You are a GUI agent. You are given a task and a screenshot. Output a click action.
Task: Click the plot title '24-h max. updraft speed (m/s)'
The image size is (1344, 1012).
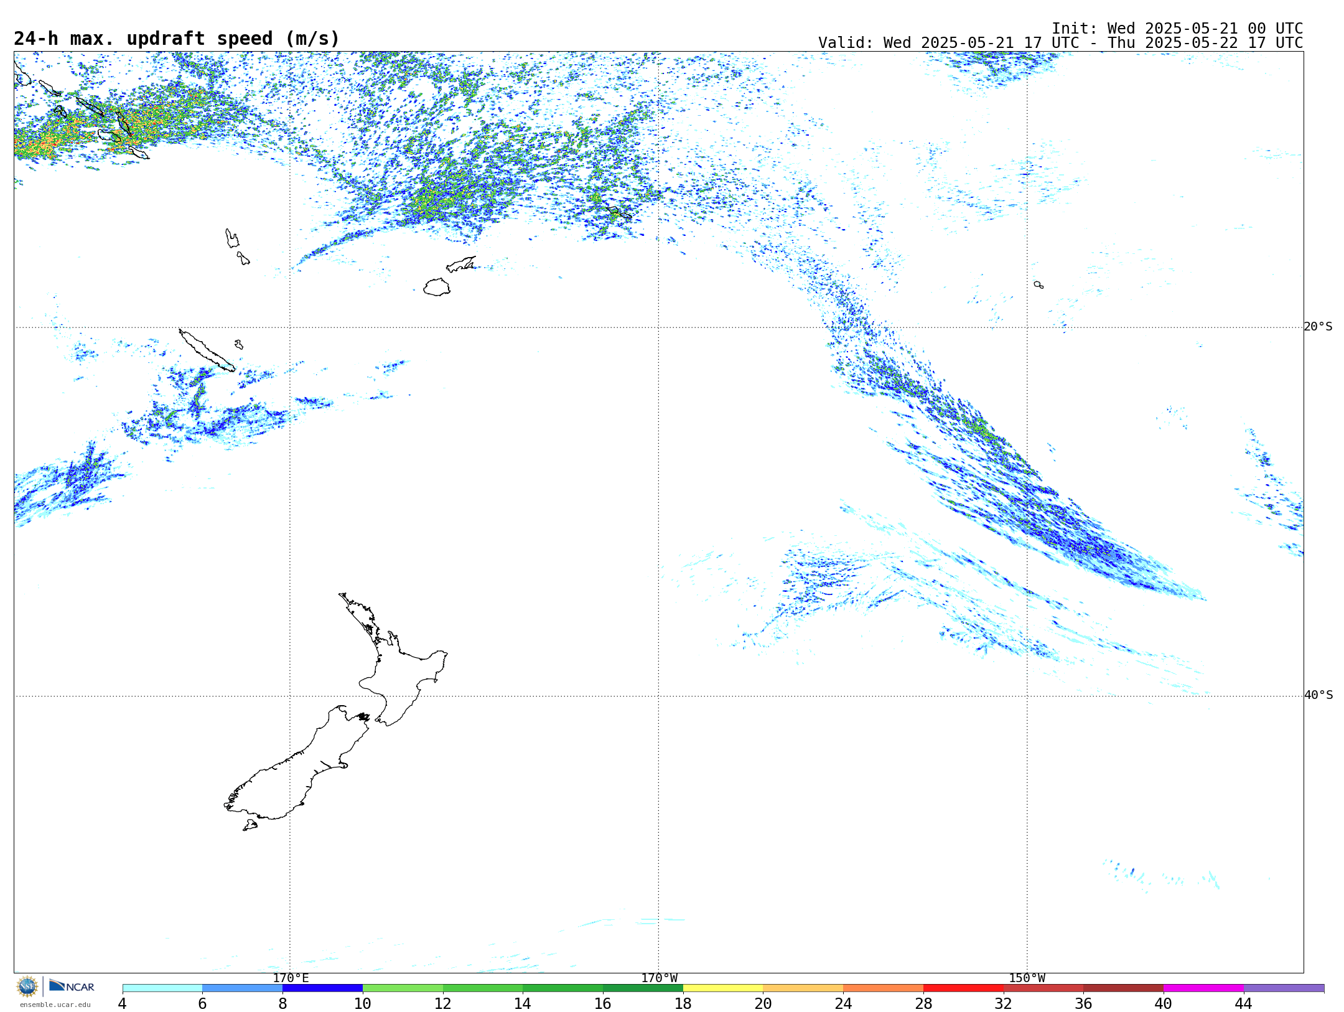click(x=177, y=39)
